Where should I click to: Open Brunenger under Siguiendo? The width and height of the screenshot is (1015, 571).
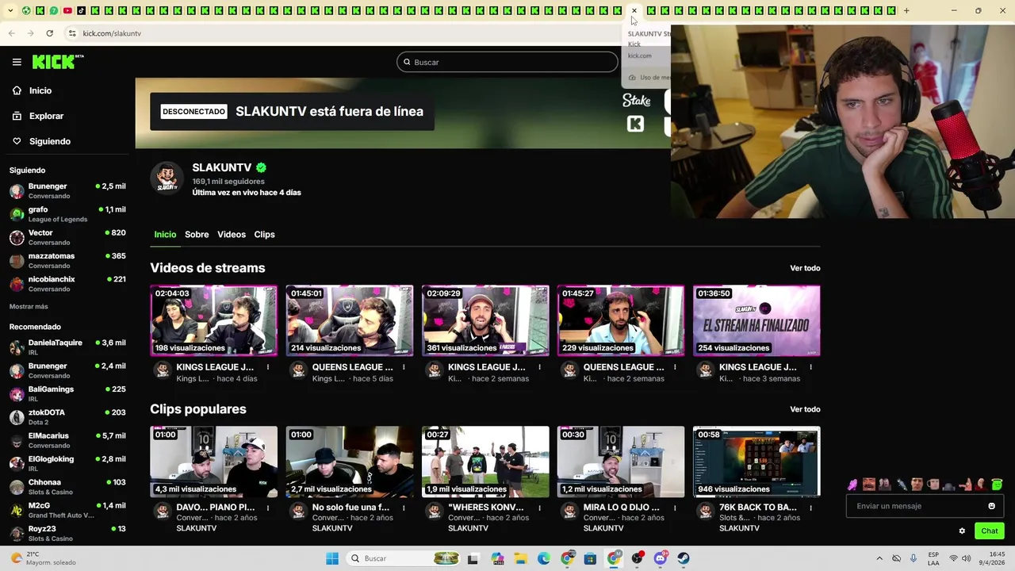(x=67, y=191)
